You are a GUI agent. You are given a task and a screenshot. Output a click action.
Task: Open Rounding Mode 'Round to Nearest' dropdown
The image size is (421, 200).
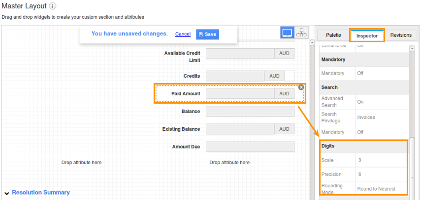(x=381, y=188)
